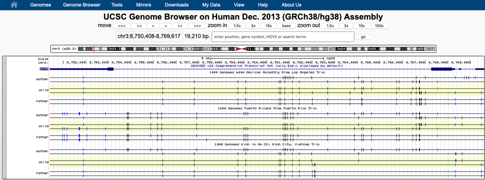Click mother label in Kinh Vietnam trio
Image resolution: width=485 pixels, height=180 pixels.
pos(42,151)
